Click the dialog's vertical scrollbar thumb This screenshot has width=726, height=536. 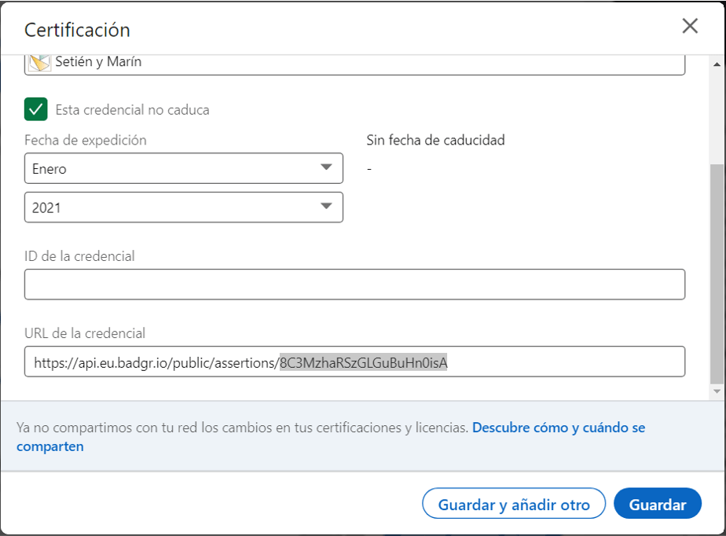pyautogui.click(x=717, y=274)
